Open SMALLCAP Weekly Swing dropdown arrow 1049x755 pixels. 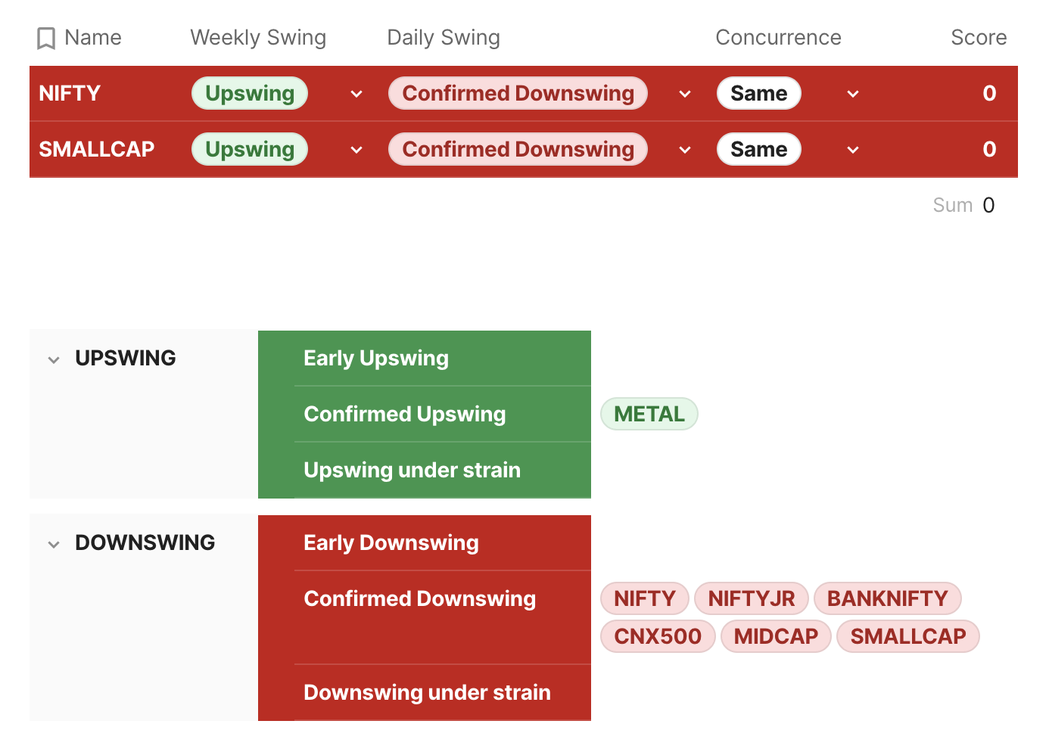tap(356, 150)
